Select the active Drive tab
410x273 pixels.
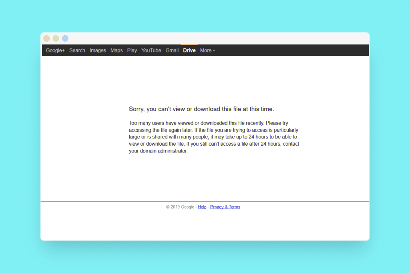[189, 50]
